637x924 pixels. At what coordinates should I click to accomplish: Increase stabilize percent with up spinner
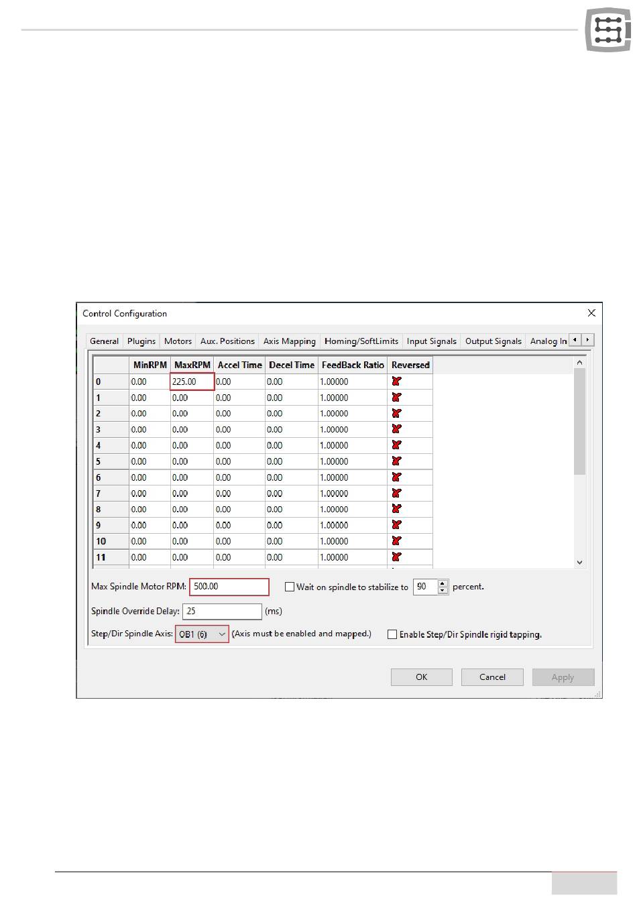pos(443,583)
